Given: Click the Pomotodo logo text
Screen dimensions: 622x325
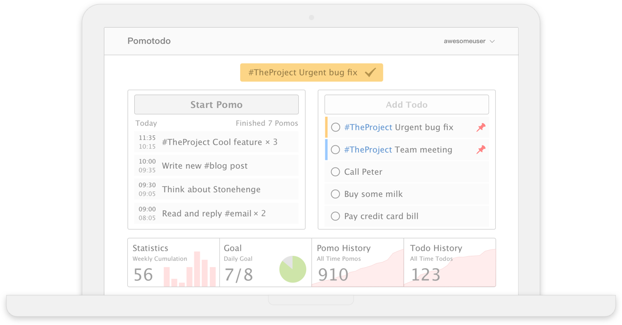Looking at the screenshot, I should [149, 41].
